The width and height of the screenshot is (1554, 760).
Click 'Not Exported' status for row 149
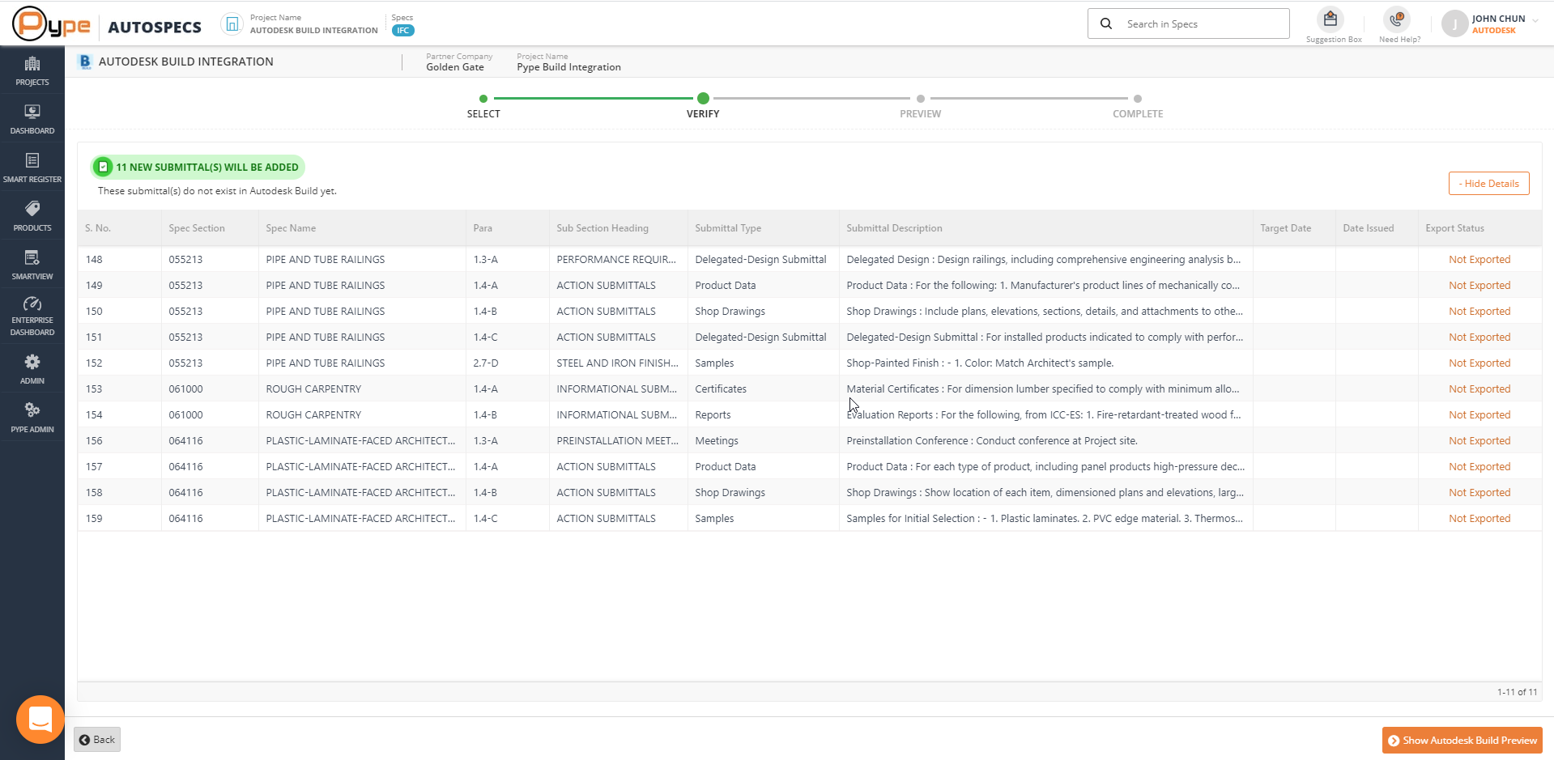coord(1479,286)
